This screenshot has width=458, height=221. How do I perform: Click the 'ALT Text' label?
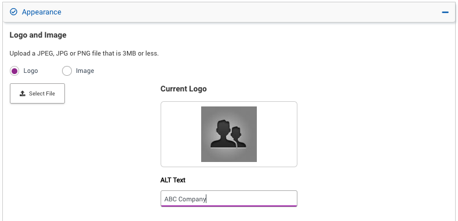[173, 180]
